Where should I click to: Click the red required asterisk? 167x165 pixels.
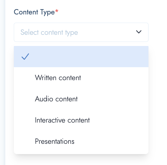click(x=56, y=11)
